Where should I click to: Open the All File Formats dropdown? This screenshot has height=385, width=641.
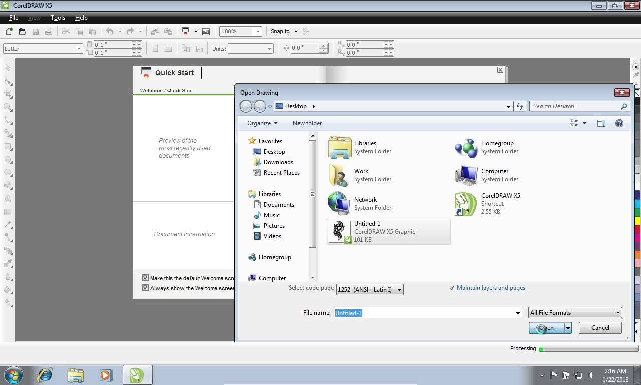617,312
